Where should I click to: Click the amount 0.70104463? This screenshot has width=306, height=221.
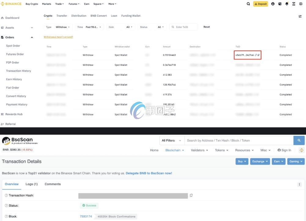[x=169, y=55]
